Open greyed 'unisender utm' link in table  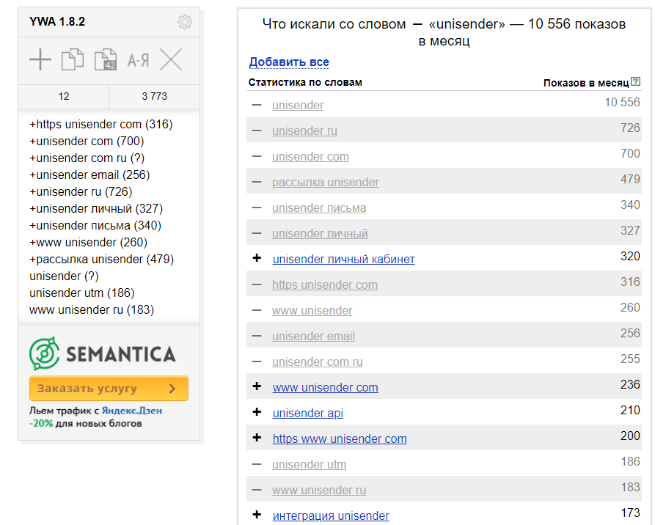coord(309,464)
